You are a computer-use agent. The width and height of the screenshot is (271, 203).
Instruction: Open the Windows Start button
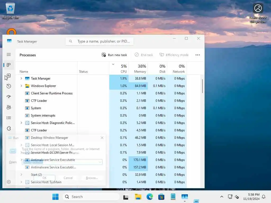click(56, 197)
